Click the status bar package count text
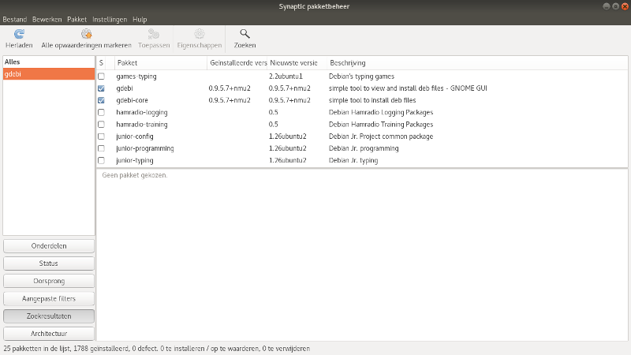This screenshot has height=355, width=631. [x=156, y=349]
